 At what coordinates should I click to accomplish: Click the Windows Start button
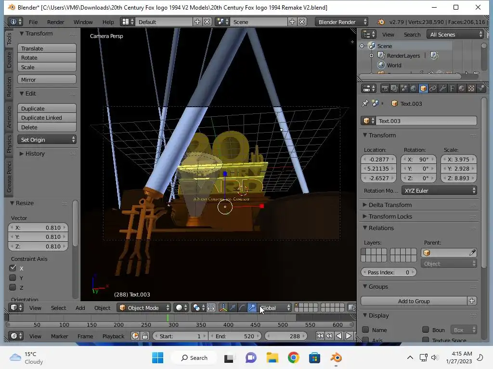tap(157, 357)
